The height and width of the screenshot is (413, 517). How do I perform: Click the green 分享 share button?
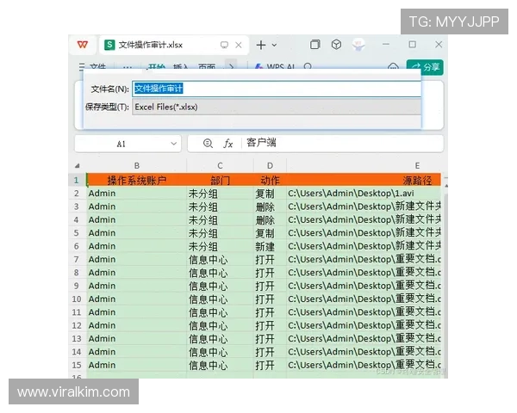point(425,67)
